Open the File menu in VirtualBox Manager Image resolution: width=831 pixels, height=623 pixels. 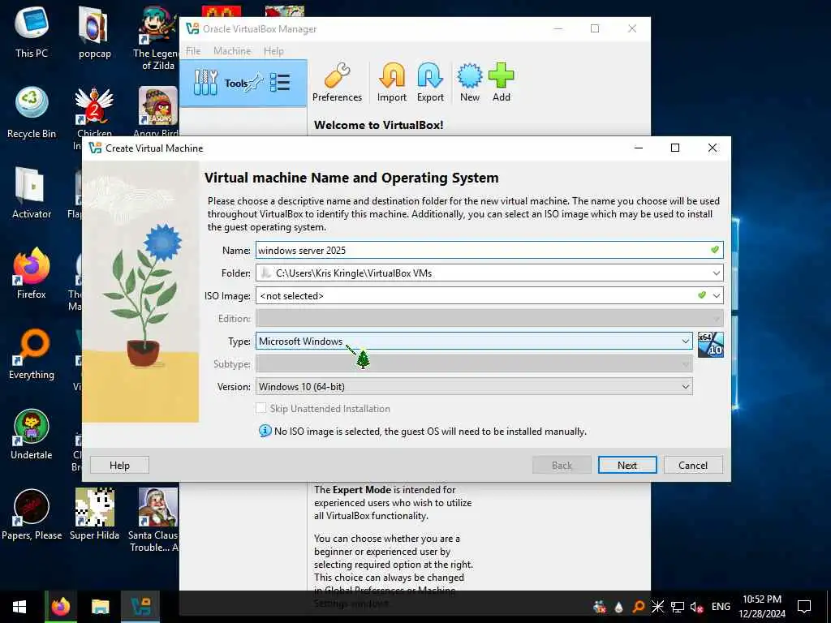tap(193, 51)
